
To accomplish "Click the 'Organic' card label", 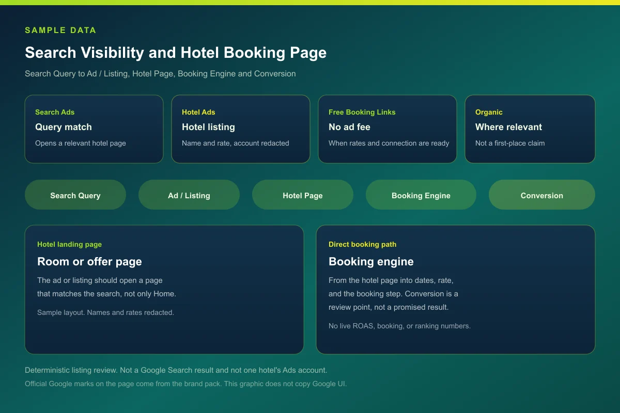I will pyautogui.click(x=489, y=112).
